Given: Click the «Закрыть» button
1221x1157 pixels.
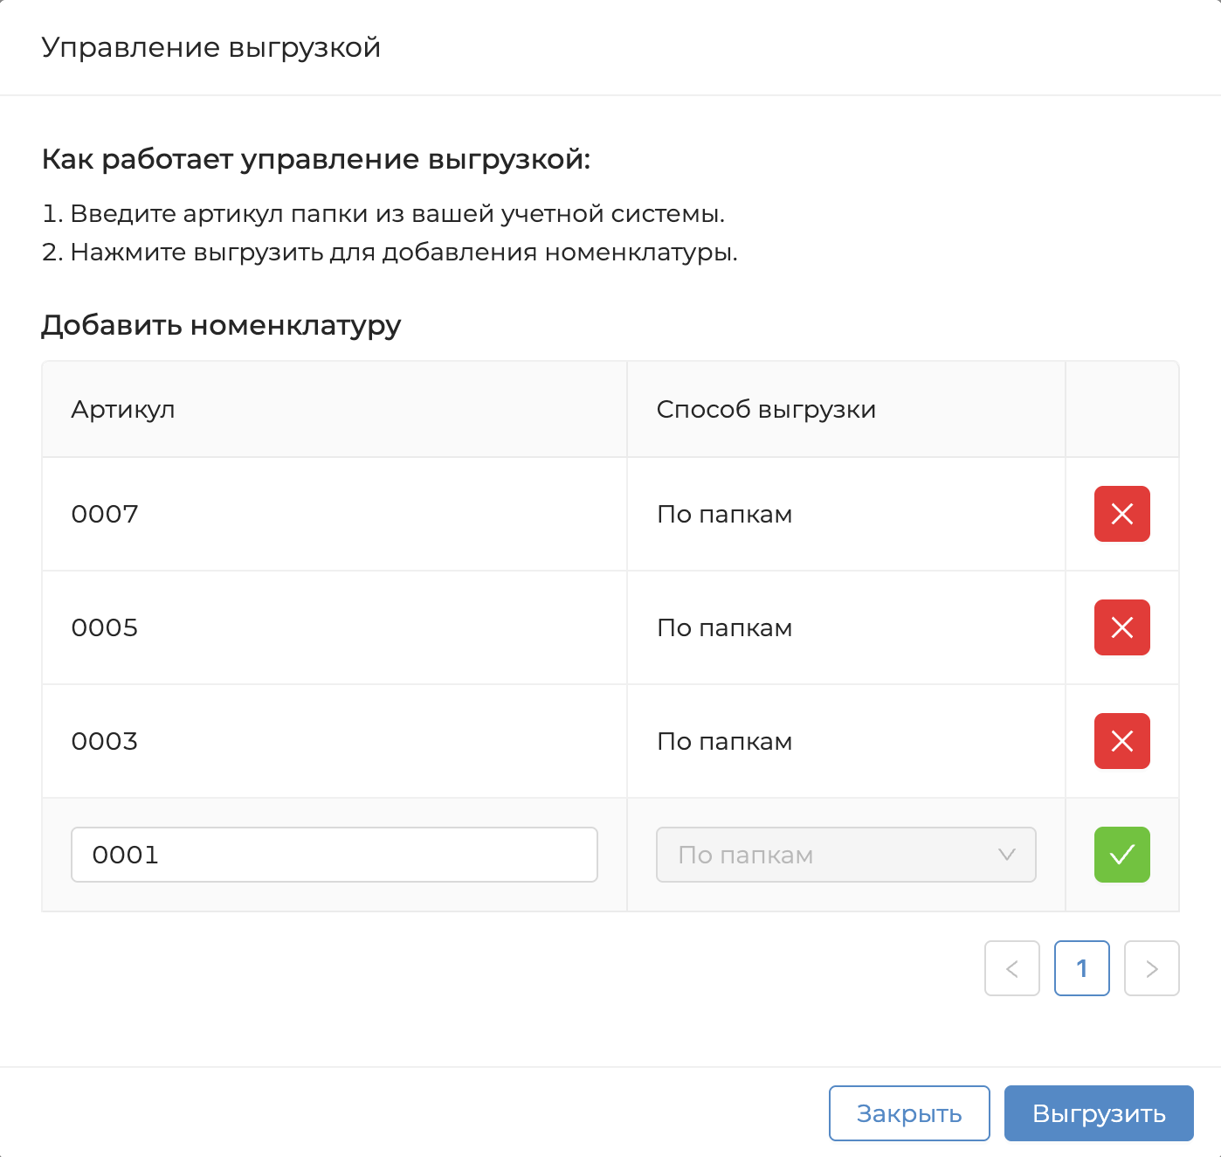Looking at the screenshot, I should [908, 1113].
